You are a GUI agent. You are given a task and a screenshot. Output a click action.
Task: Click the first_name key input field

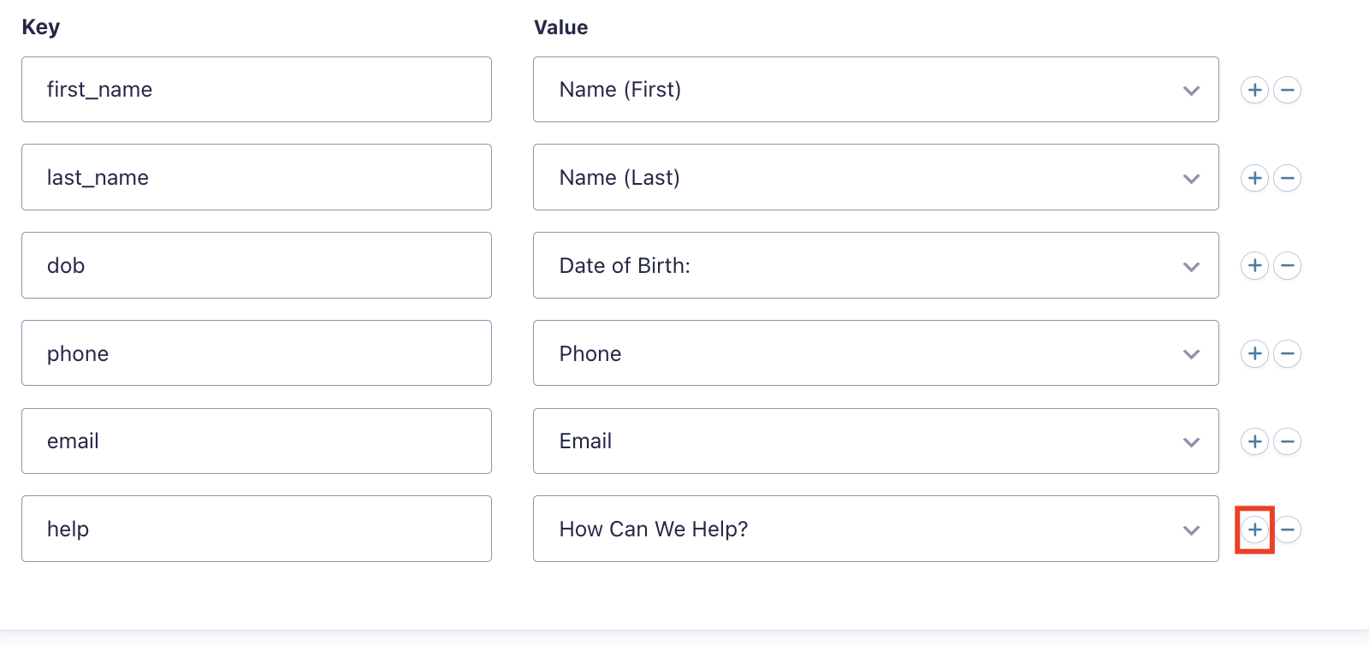257,90
